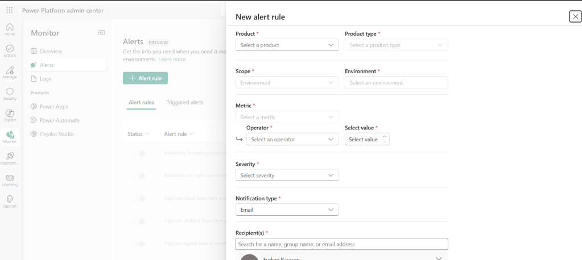Click the Recipient(s) search field

click(x=341, y=244)
